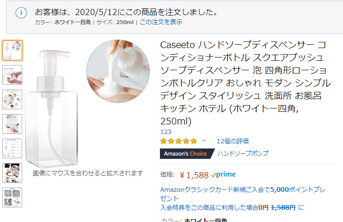Select first thumbnail of dispenser bottle

tap(12, 50)
